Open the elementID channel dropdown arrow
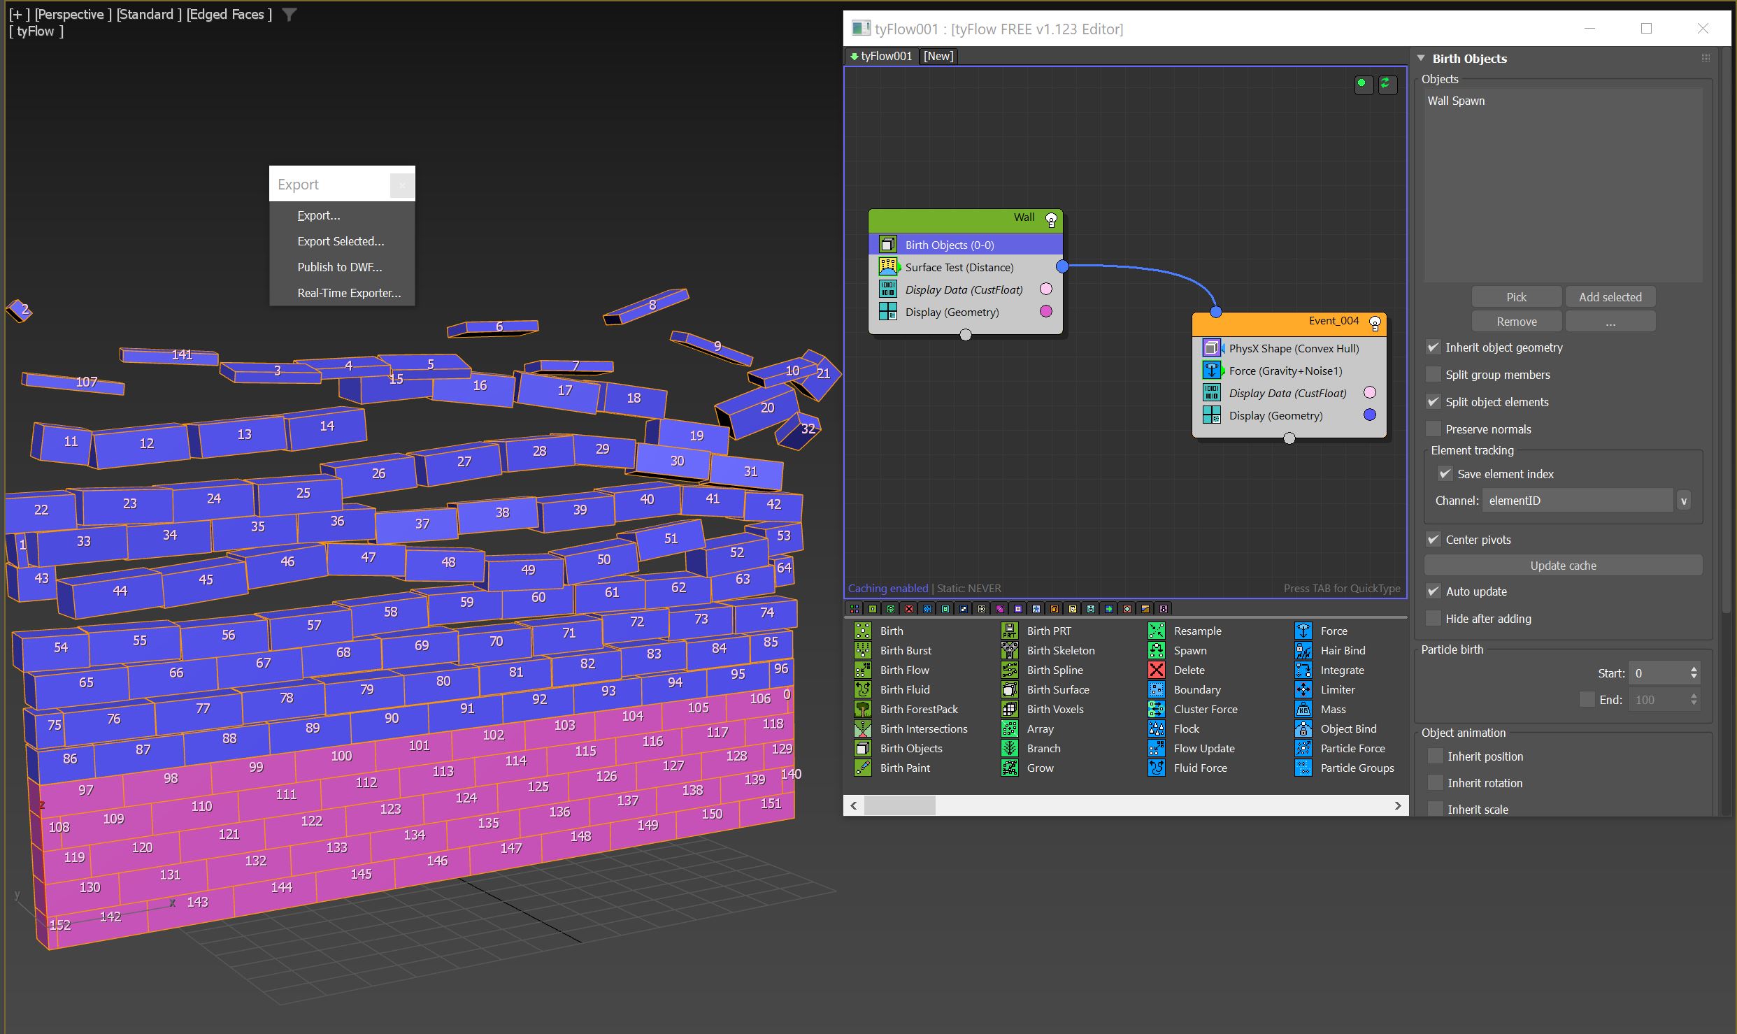1737x1034 pixels. [1684, 501]
